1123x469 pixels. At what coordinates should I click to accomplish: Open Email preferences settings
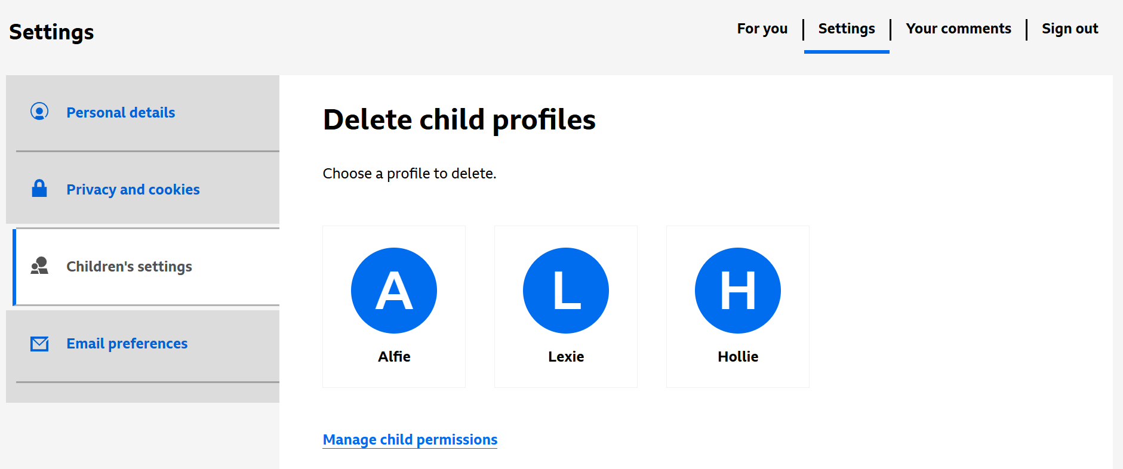click(127, 344)
